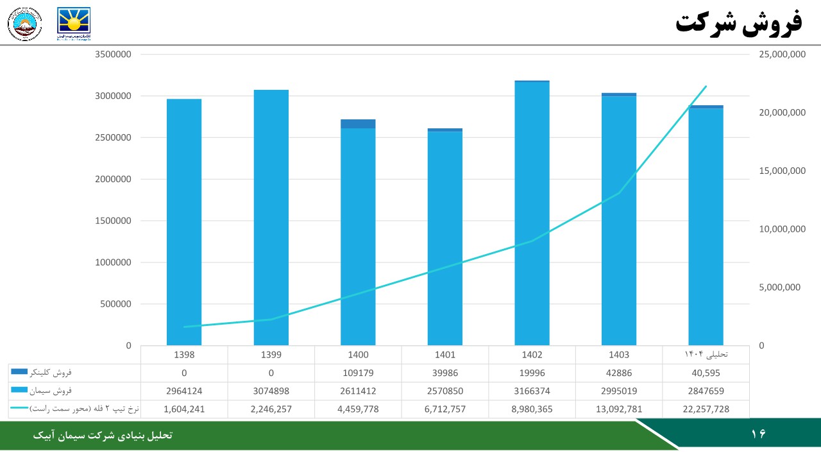Click the cell with value 22,257,728

pos(706,409)
